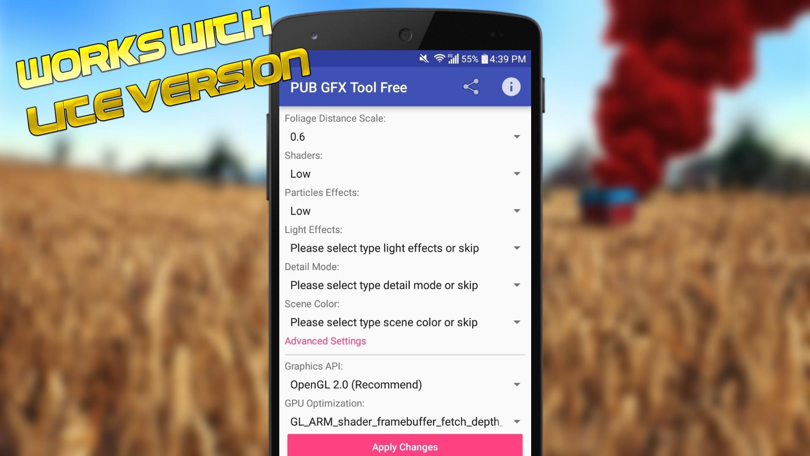Select Detail Mode dropdown option
The image size is (810, 456).
pyautogui.click(x=405, y=285)
